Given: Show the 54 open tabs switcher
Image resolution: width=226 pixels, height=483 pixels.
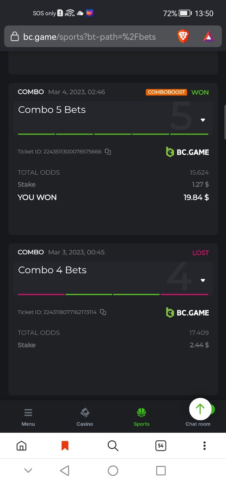Looking at the screenshot, I should click(161, 446).
